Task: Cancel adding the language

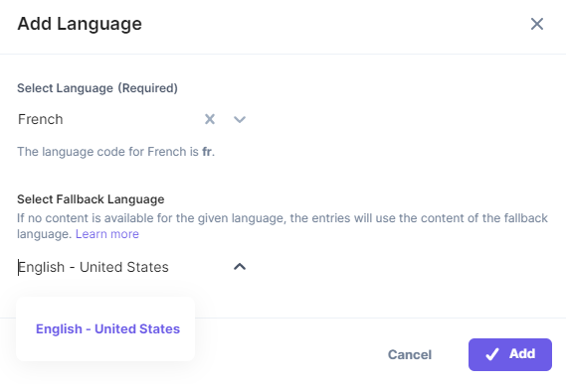Action: [410, 354]
